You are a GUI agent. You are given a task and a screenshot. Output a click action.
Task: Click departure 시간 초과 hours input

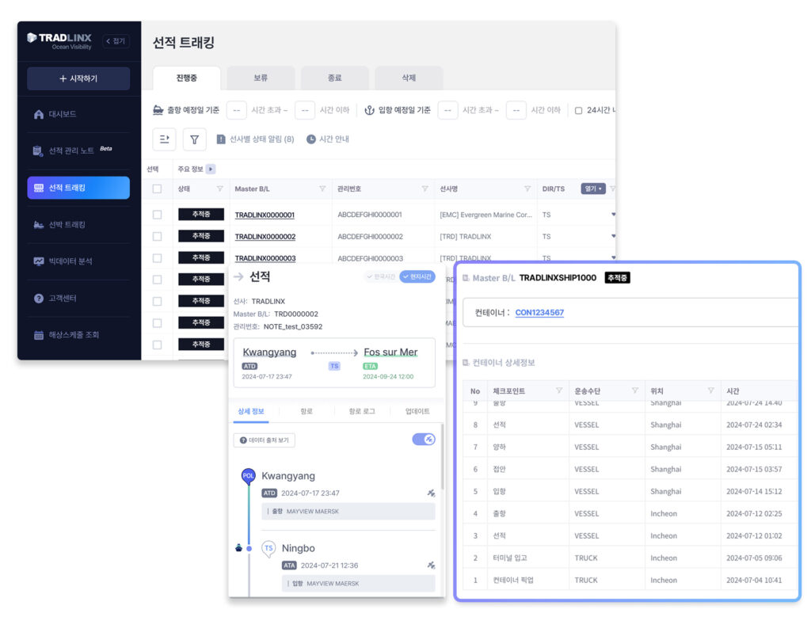(x=236, y=110)
